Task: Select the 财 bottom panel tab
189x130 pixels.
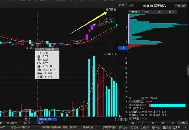Action: [x=173, y=123]
